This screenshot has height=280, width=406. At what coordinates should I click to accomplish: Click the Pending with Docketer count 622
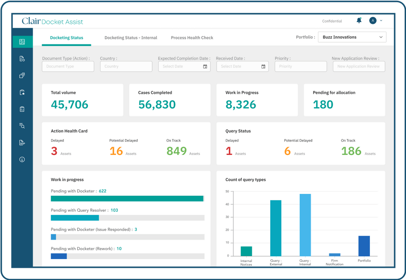click(103, 191)
